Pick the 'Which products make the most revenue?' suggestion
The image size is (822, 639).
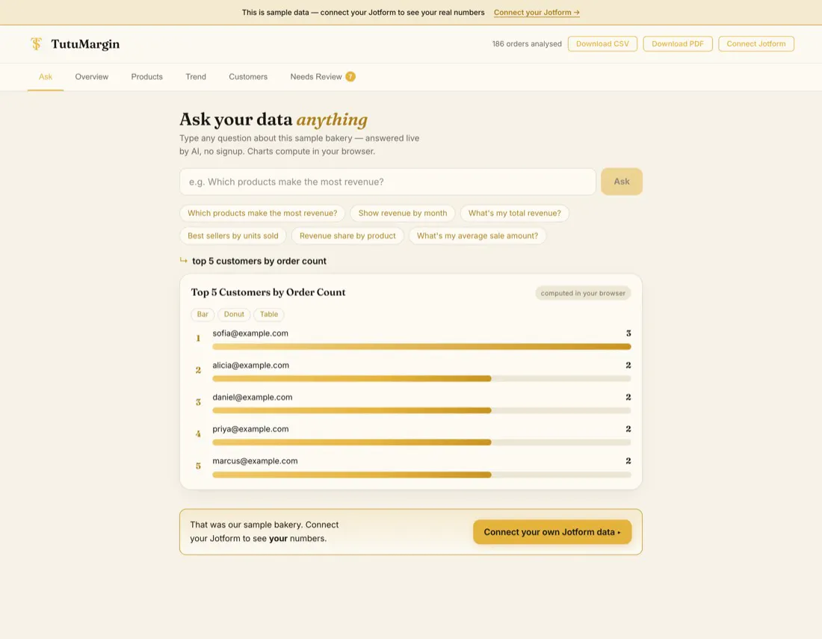click(262, 213)
